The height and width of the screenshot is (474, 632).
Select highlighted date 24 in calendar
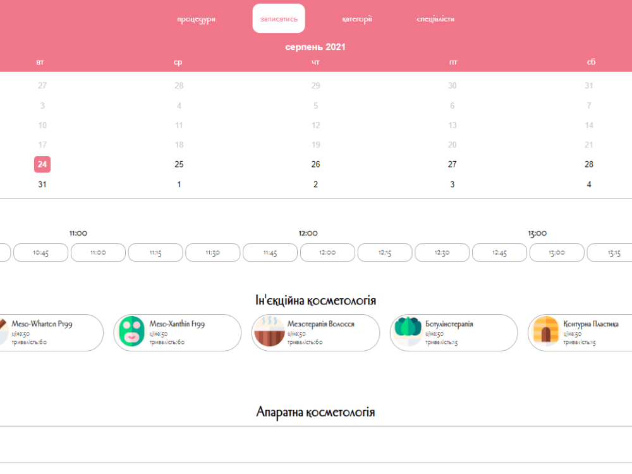42,164
